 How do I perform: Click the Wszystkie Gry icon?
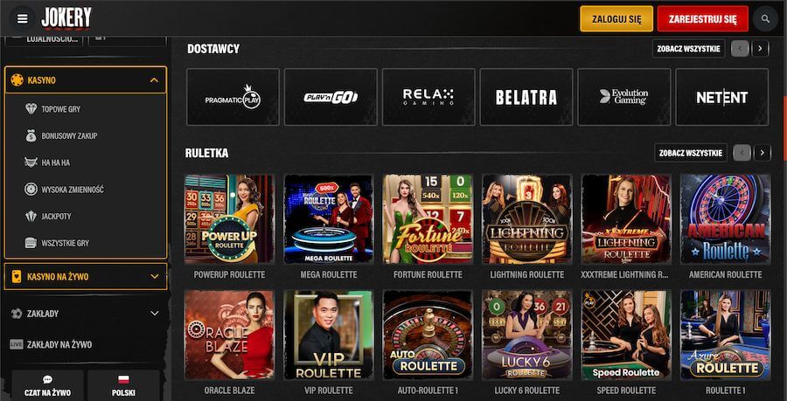tap(31, 243)
